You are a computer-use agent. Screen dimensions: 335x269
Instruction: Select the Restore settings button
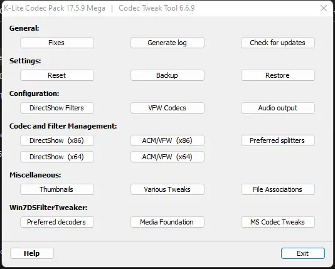(x=278, y=75)
